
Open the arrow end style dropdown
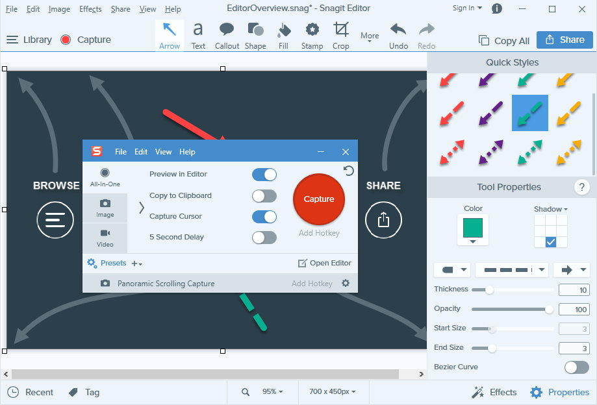click(572, 270)
